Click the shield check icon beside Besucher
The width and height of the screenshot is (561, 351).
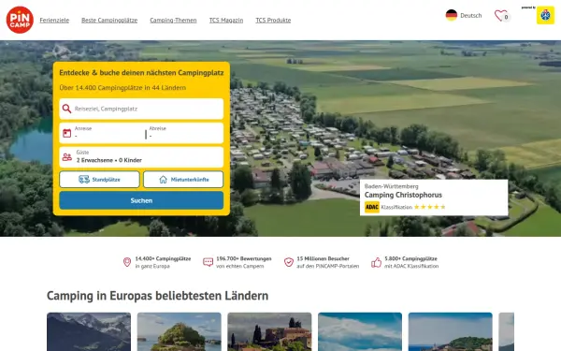289,262
